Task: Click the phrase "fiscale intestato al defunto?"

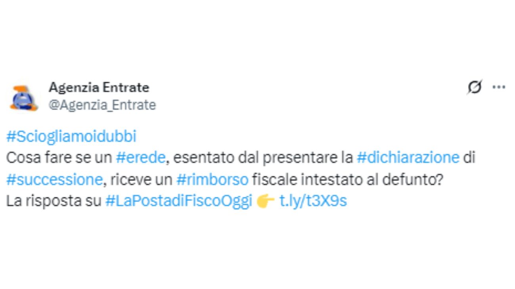Action: [x=347, y=179]
